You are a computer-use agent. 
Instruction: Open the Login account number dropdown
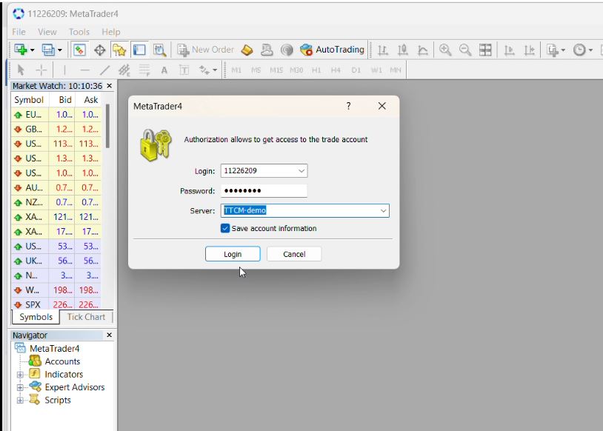coord(301,171)
